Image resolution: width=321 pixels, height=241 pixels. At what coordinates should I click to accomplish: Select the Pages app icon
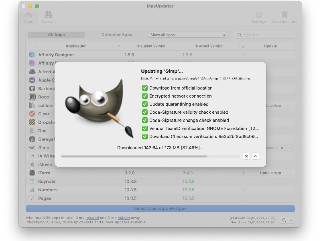tap(32, 198)
